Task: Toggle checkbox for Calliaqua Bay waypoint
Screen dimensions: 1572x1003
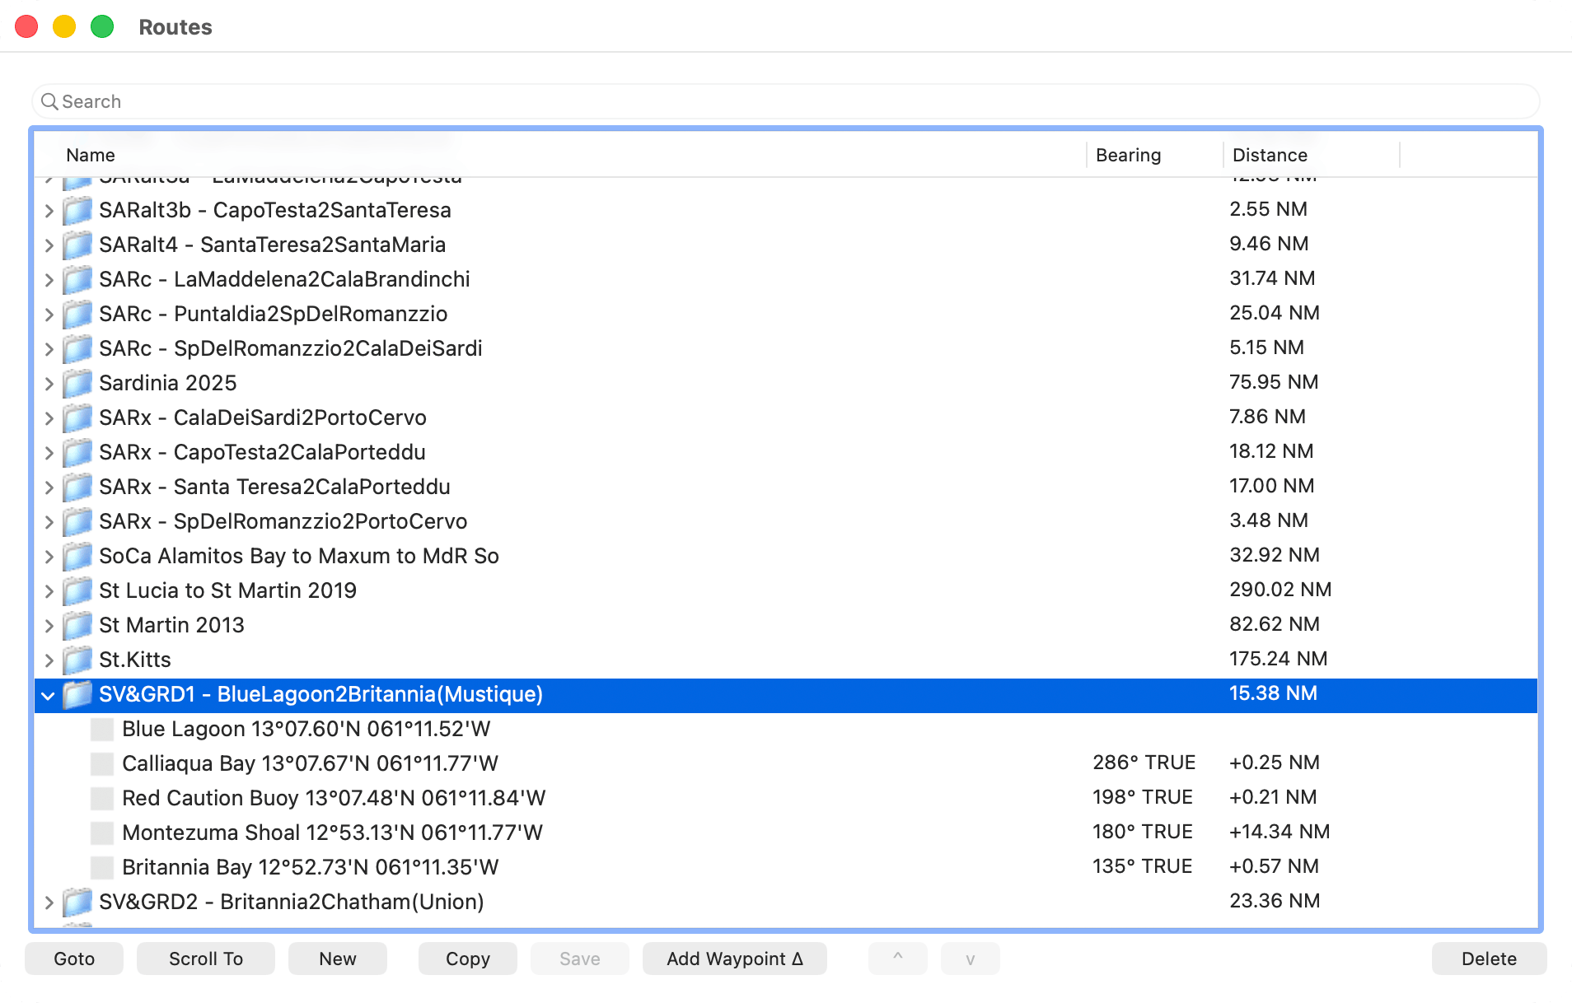Action: click(x=102, y=764)
